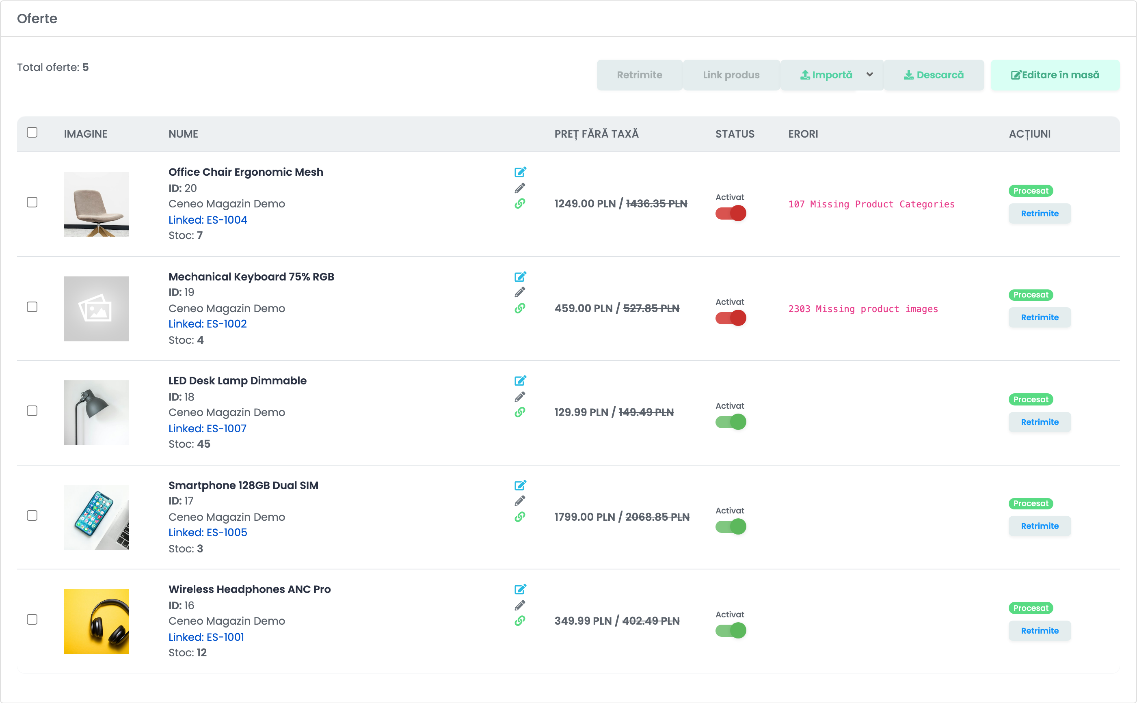Image resolution: width=1137 pixels, height=703 pixels.
Task: Click Retrimite in the Office Chair row
Action: point(1040,213)
